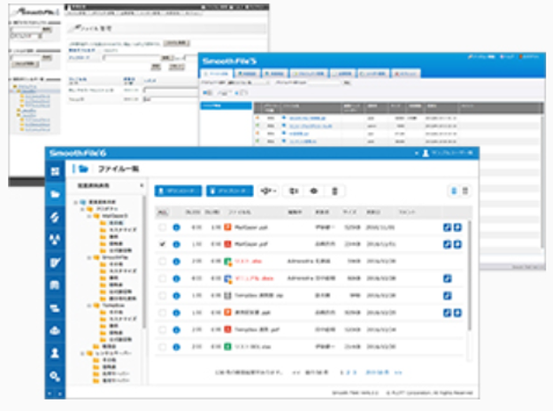Select the folder icon in SmoothFile6 sidebar
Image resolution: width=553 pixels, height=411 pixels.
coord(55,194)
